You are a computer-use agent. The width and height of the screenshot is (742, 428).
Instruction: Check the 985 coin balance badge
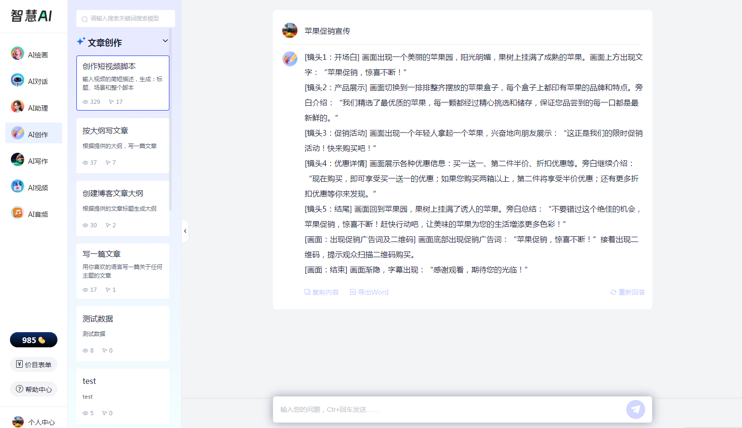pyautogui.click(x=33, y=340)
